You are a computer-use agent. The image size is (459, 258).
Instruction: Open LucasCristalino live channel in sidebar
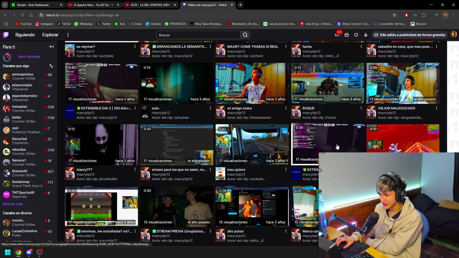coord(28,233)
